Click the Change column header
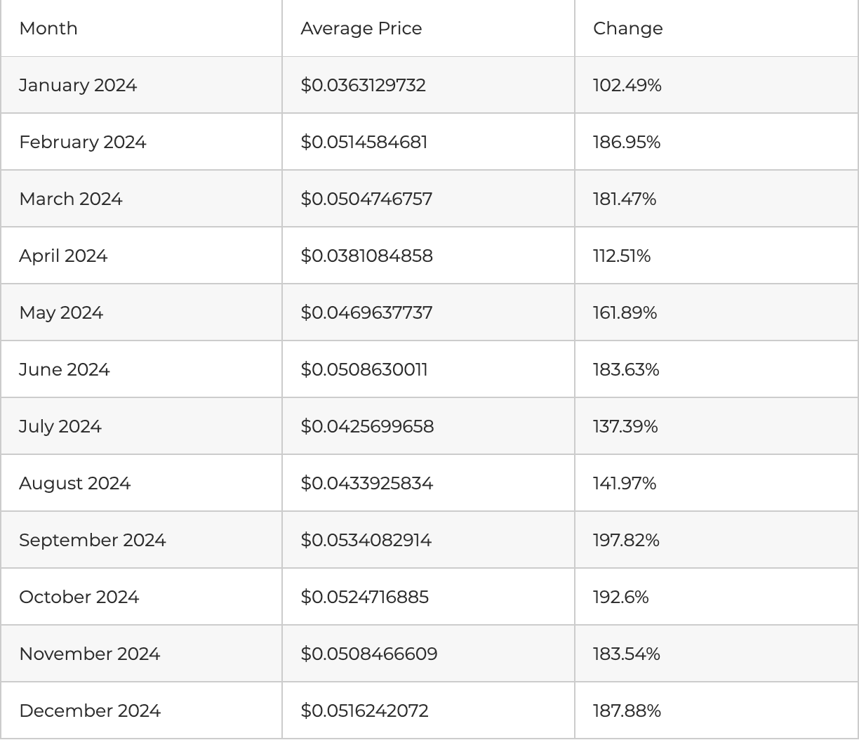 click(x=627, y=28)
